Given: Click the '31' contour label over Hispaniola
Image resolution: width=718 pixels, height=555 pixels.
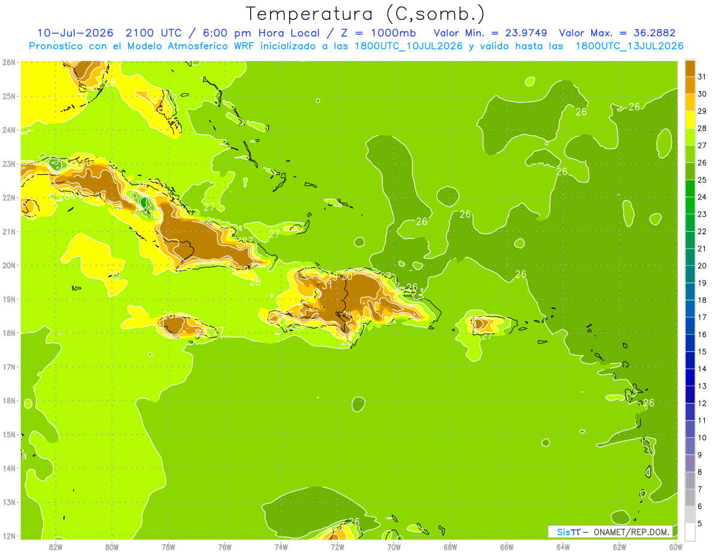Looking at the screenshot, I should [x=327, y=286].
